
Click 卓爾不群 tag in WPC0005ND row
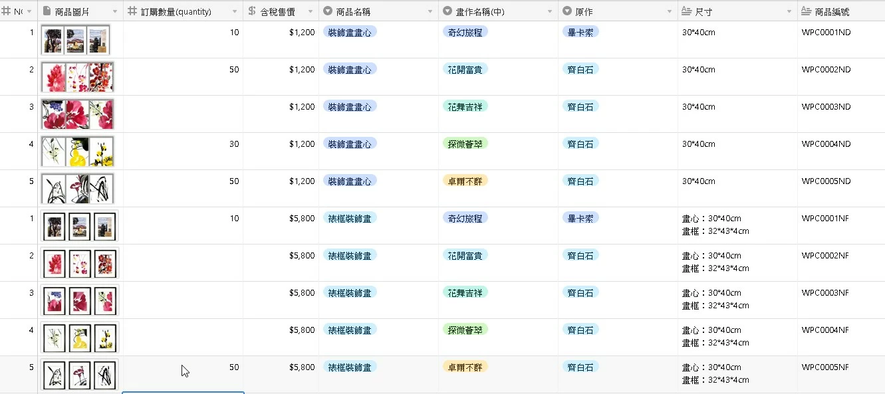tap(465, 181)
